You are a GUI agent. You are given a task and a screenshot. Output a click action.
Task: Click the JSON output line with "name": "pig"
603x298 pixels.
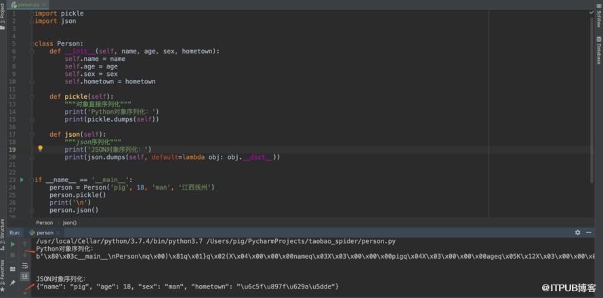188,286
